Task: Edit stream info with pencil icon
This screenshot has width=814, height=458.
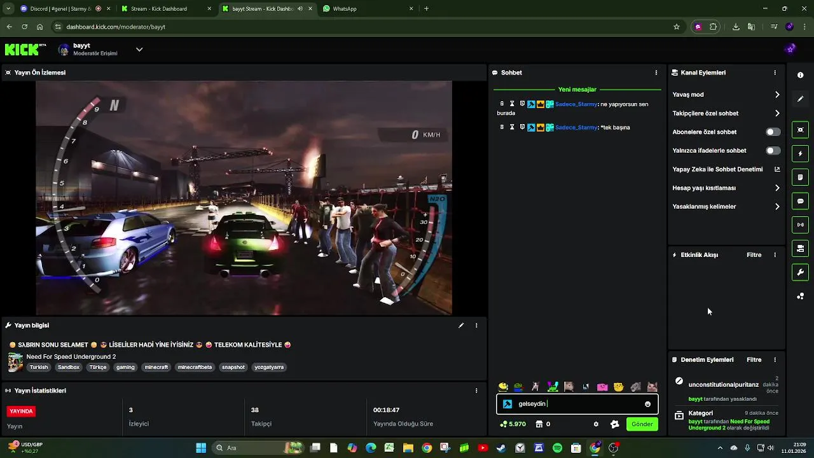Action: click(x=461, y=325)
